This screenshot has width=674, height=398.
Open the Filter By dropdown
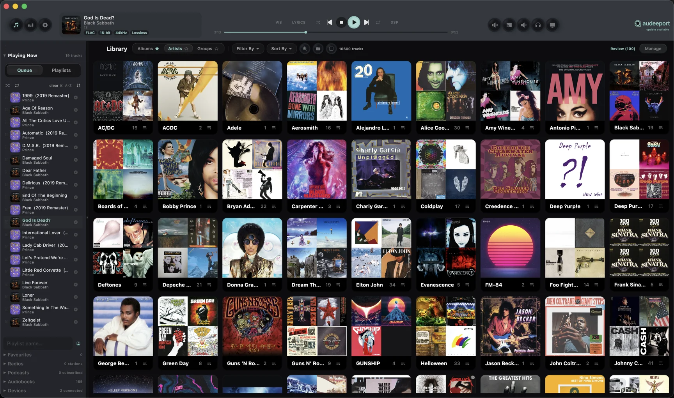click(x=248, y=49)
